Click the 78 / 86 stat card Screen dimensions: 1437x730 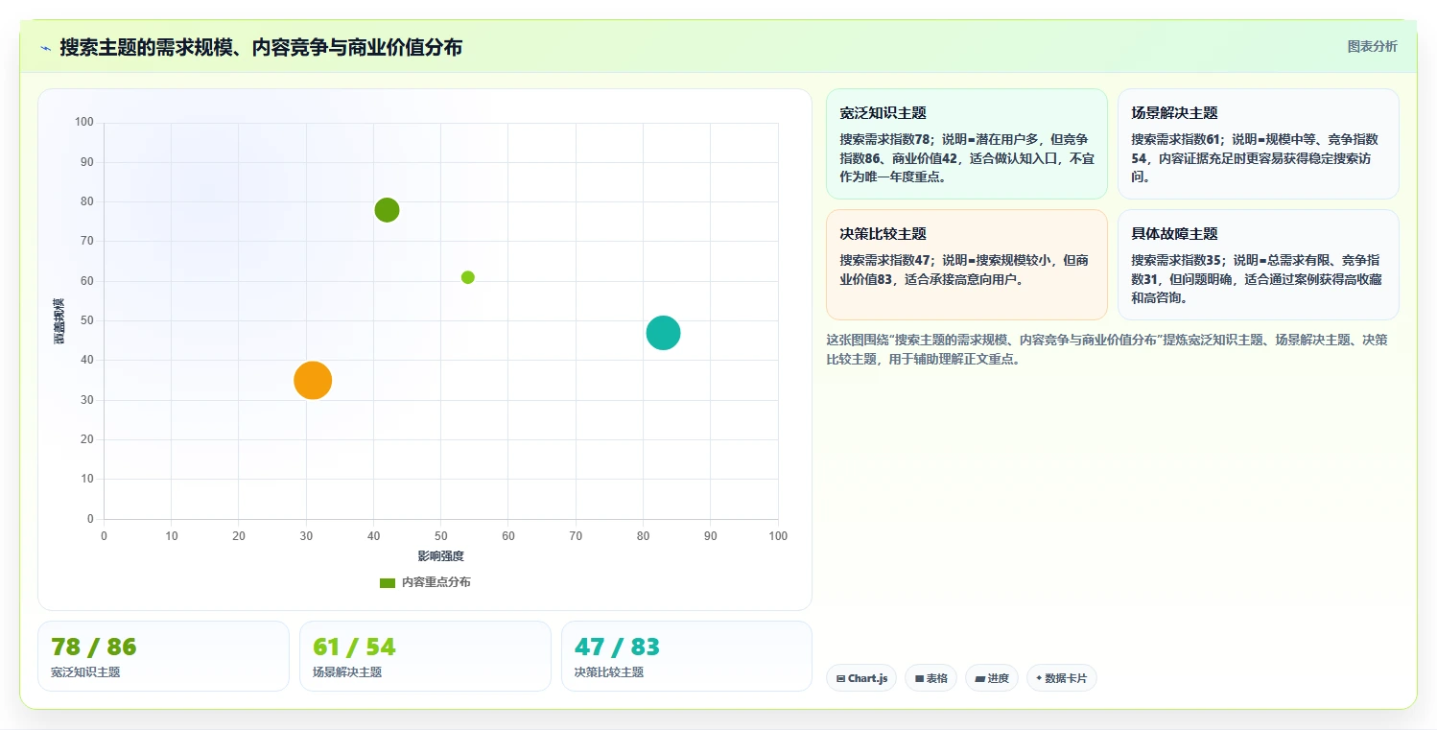pos(163,656)
